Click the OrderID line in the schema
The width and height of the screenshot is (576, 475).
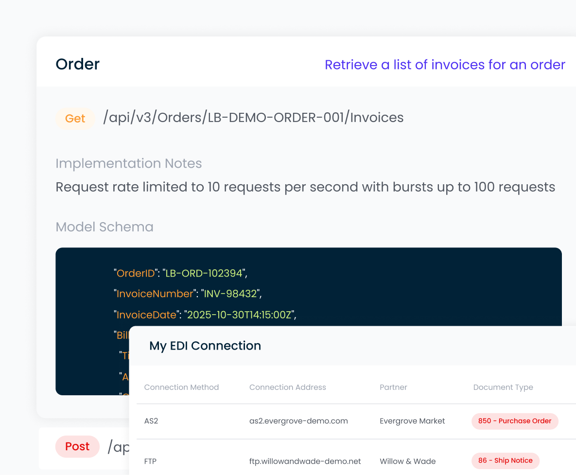180,273
